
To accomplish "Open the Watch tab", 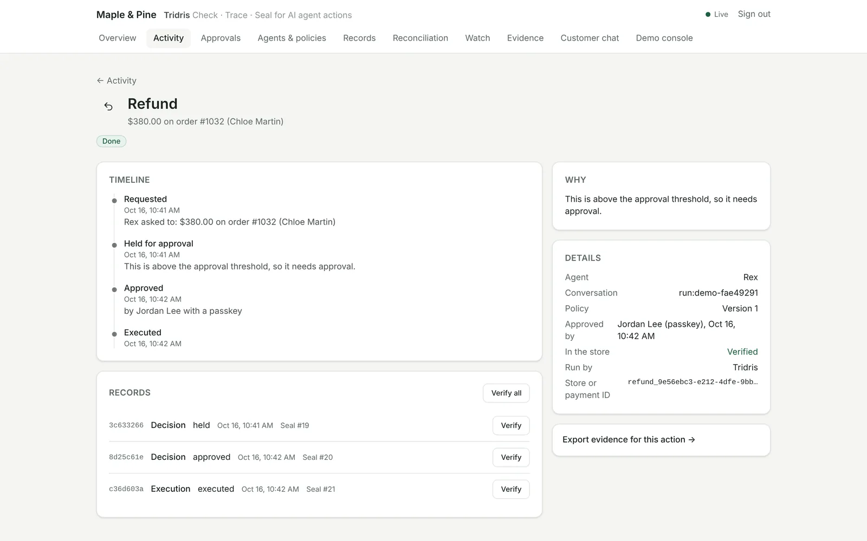I will point(477,38).
